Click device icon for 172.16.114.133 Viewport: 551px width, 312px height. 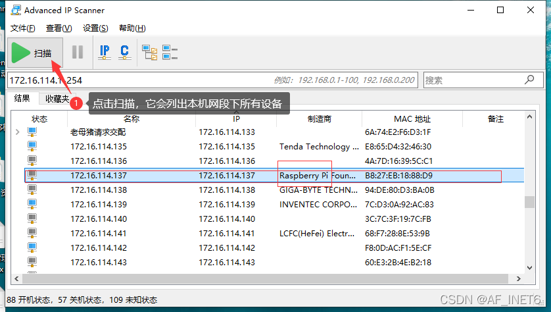click(32, 132)
